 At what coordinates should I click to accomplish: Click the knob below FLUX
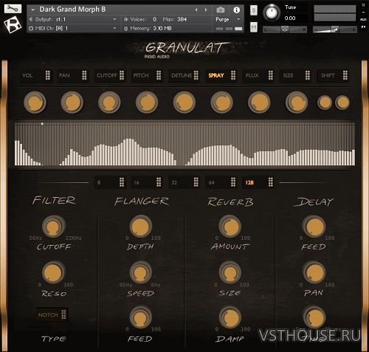pyautogui.click(x=259, y=103)
